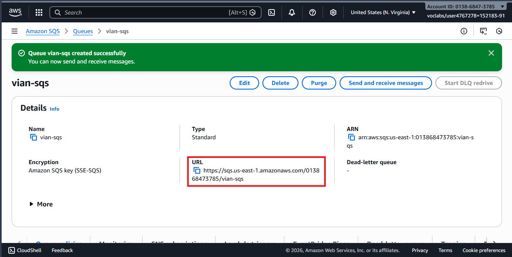The width and height of the screenshot is (512, 257).
Task: Open the side navigation hamburger menu
Action: point(15,31)
